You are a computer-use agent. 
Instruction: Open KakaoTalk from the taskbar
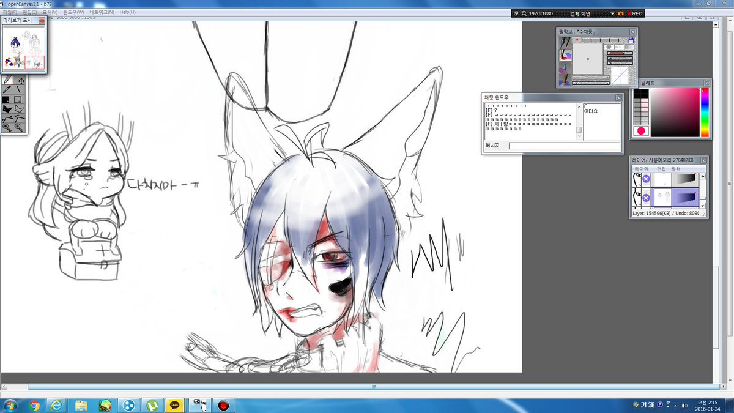pyautogui.click(x=175, y=405)
